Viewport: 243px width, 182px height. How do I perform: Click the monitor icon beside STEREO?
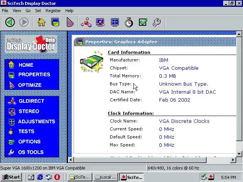pos(12,112)
